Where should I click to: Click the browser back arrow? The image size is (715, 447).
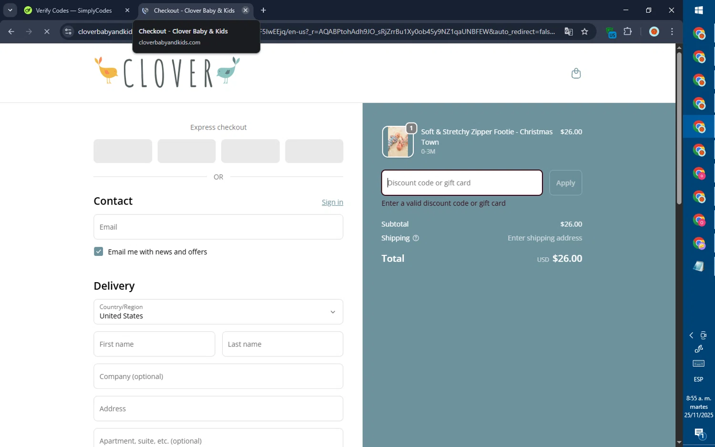coord(11,31)
